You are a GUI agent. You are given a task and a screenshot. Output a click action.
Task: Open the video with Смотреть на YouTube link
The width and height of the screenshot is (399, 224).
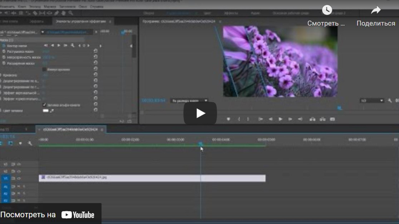(50, 214)
